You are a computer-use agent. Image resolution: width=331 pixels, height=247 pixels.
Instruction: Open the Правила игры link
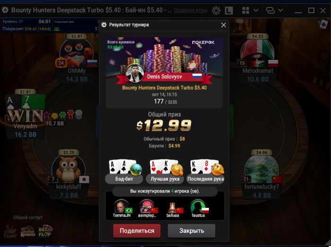point(191,10)
